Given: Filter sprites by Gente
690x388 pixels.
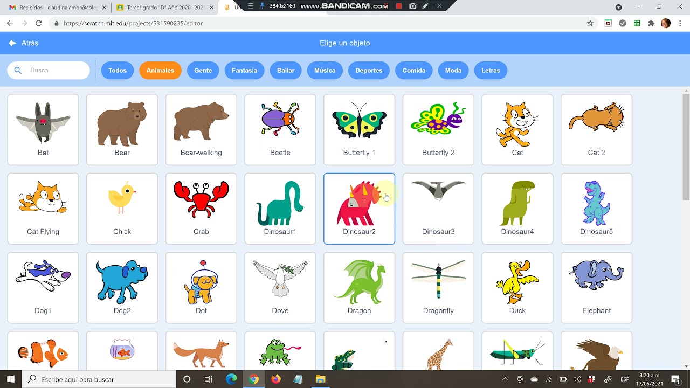Looking at the screenshot, I should coord(203,71).
